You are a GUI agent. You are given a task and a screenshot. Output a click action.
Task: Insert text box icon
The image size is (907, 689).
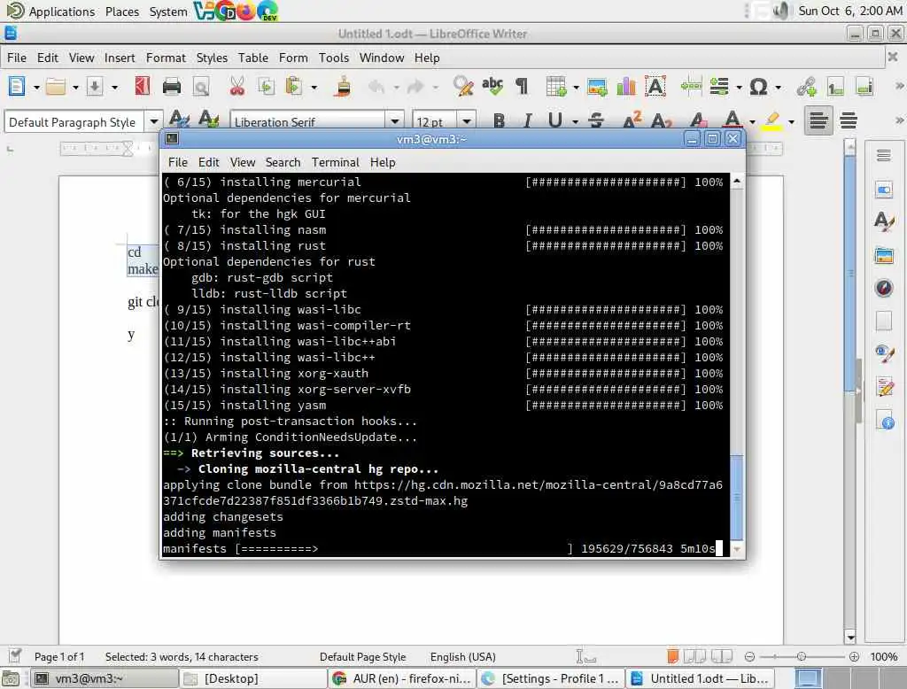click(655, 87)
